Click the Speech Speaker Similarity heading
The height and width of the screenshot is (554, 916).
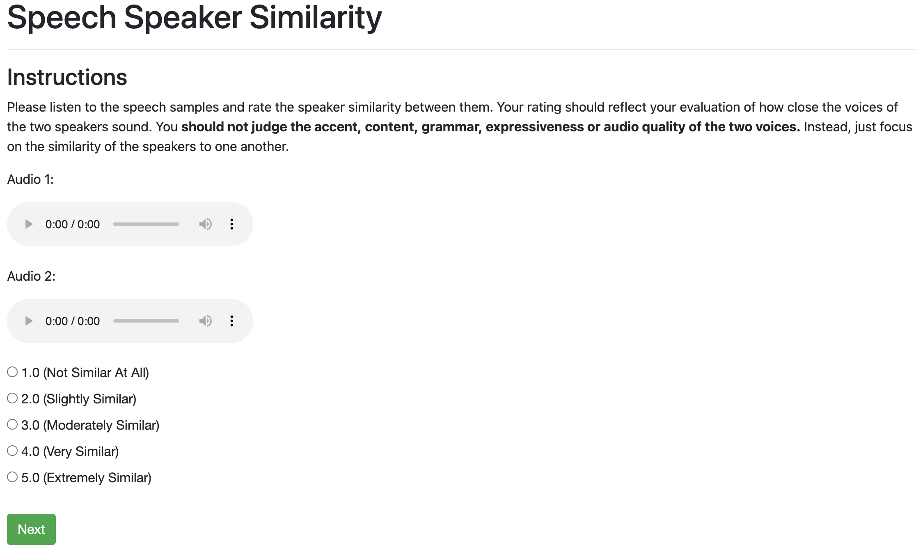click(x=195, y=18)
